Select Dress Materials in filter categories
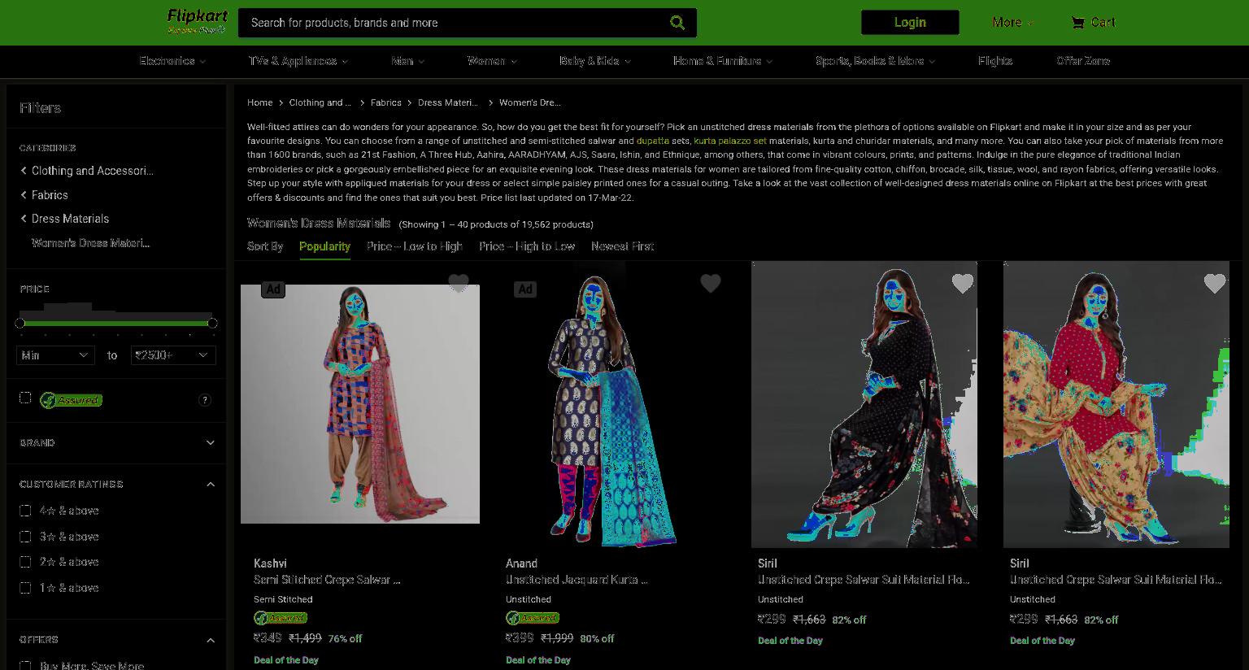The image size is (1249, 670). [70, 219]
